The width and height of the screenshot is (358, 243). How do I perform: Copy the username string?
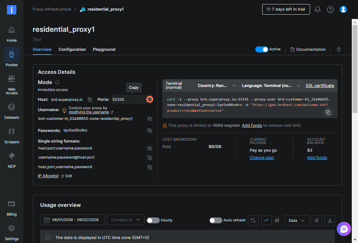[150, 119]
